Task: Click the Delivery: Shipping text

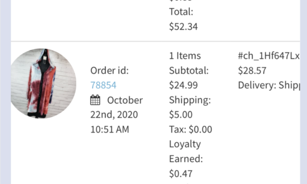Action: point(269,86)
